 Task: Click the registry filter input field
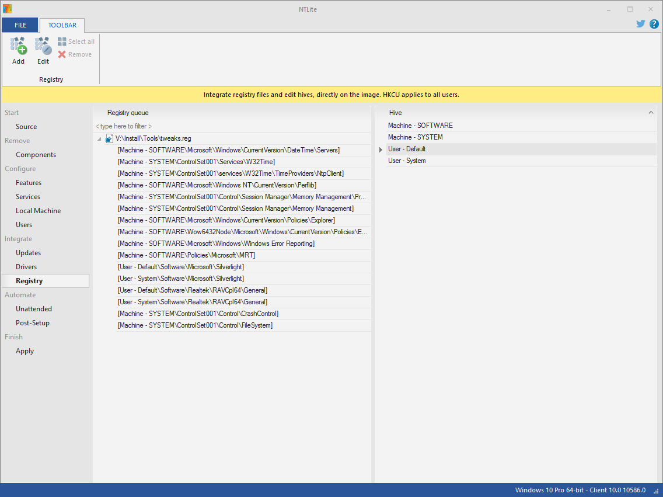coord(231,126)
